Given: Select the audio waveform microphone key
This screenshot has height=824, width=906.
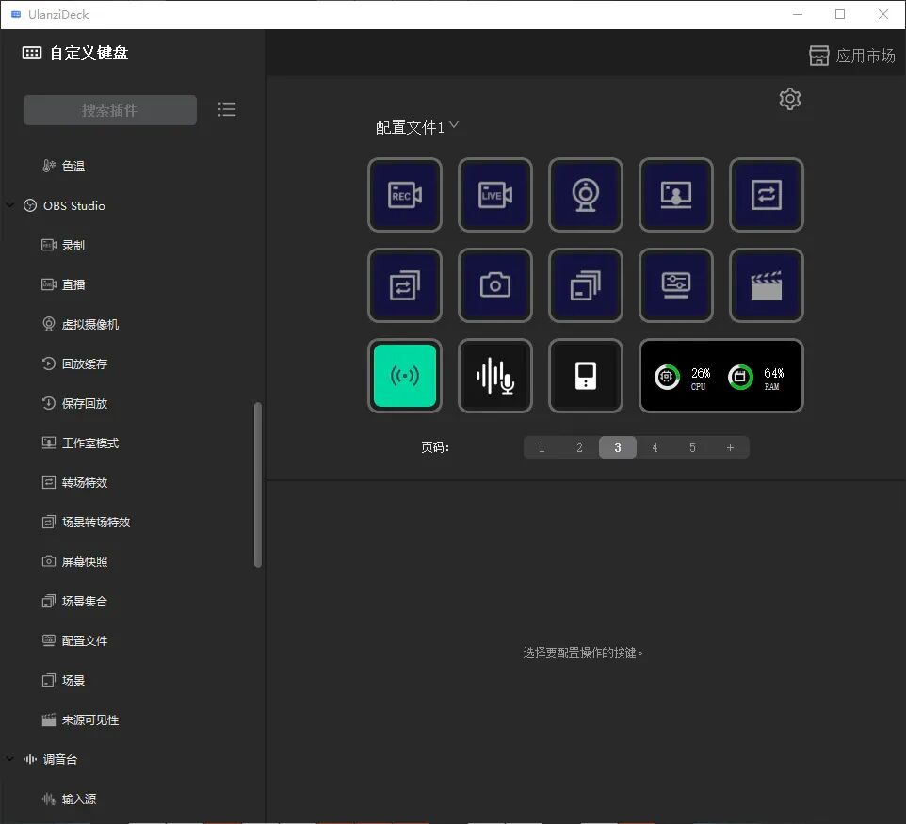Looking at the screenshot, I should point(495,376).
